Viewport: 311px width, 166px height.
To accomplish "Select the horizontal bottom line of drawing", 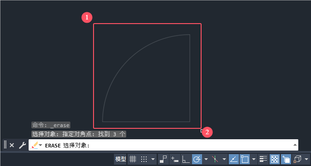I will point(146,122).
